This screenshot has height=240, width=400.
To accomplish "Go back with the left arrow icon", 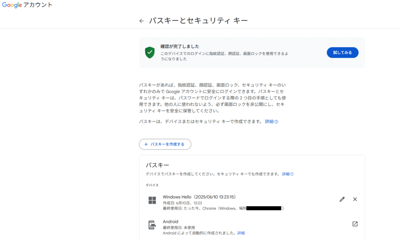I will coord(141,21).
